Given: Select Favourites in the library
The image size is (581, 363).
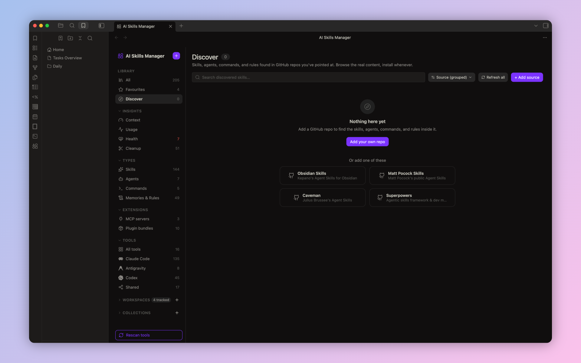Looking at the screenshot, I should [x=149, y=90].
